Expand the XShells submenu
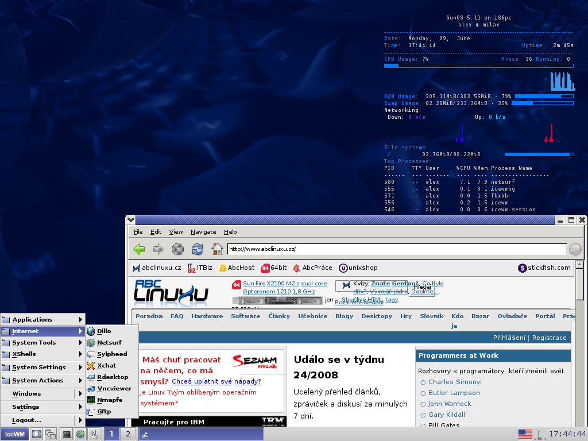Screen dimensions: 588x441 point(42,354)
